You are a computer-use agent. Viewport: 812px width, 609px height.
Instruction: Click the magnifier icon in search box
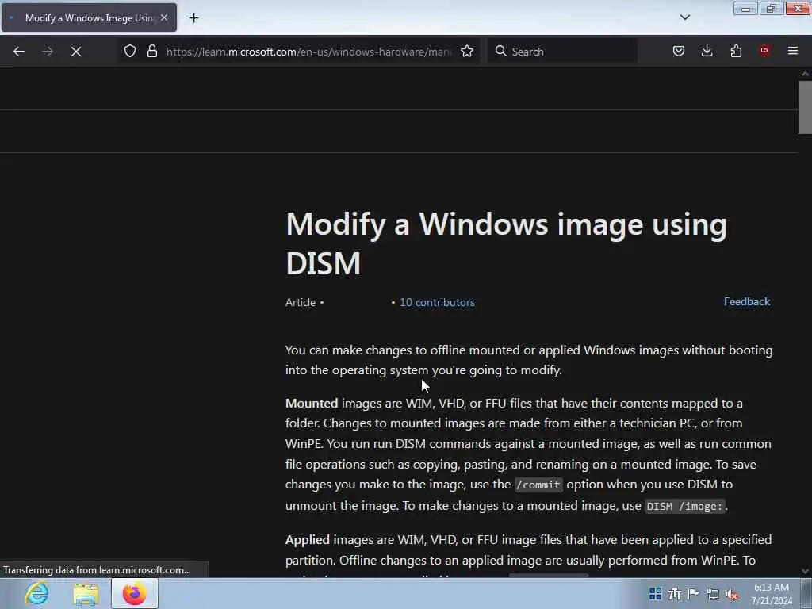(501, 51)
